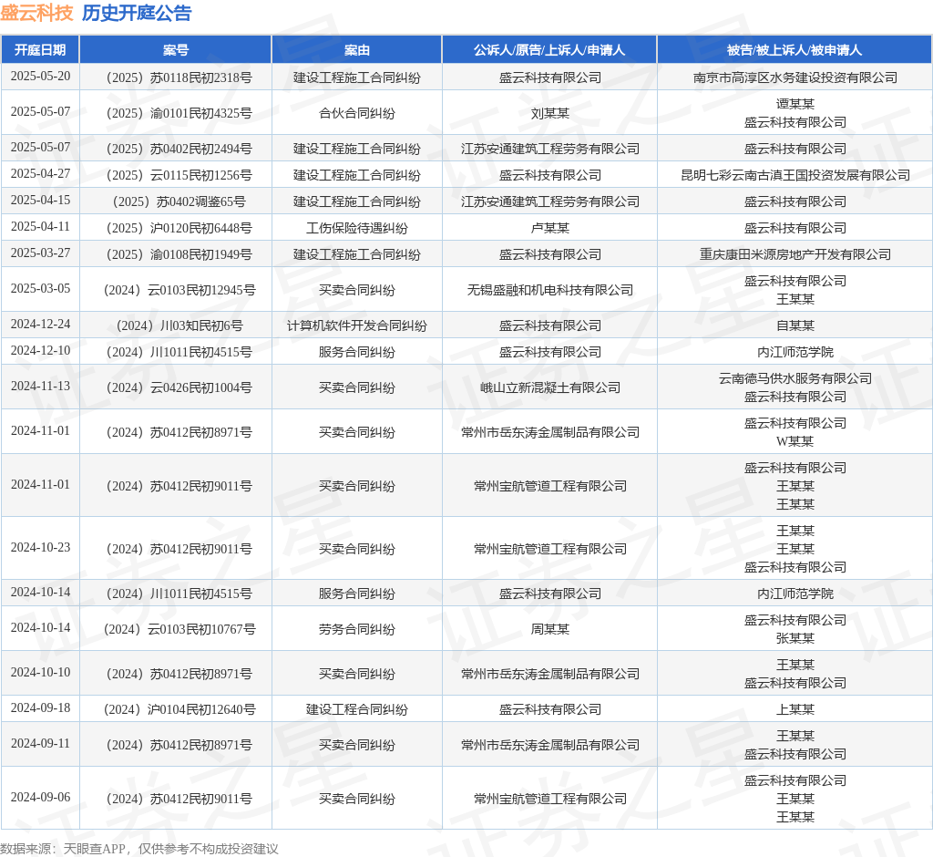Click the 计算机软件开发合同纠纷 cell
The height and width of the screenshot is (857, 933).
click(356, 325)
